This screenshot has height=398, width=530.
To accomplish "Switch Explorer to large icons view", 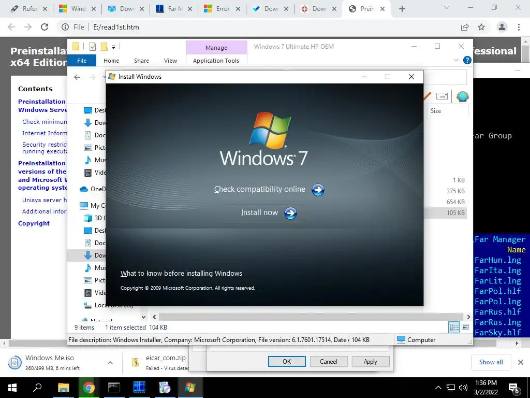I will pos(465,327).
